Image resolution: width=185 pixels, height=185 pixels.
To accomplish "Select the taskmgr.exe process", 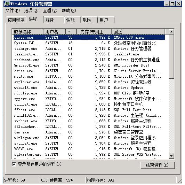I will [x=89, y=48].
